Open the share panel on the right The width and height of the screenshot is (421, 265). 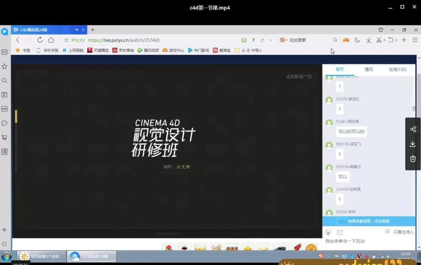point(413,129)
